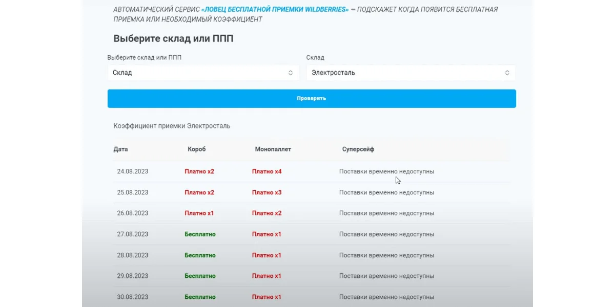Select the 26.08.2023 date cell
Image resolution: width=615 pixels, height=307 pixels.
pos(133,213)
